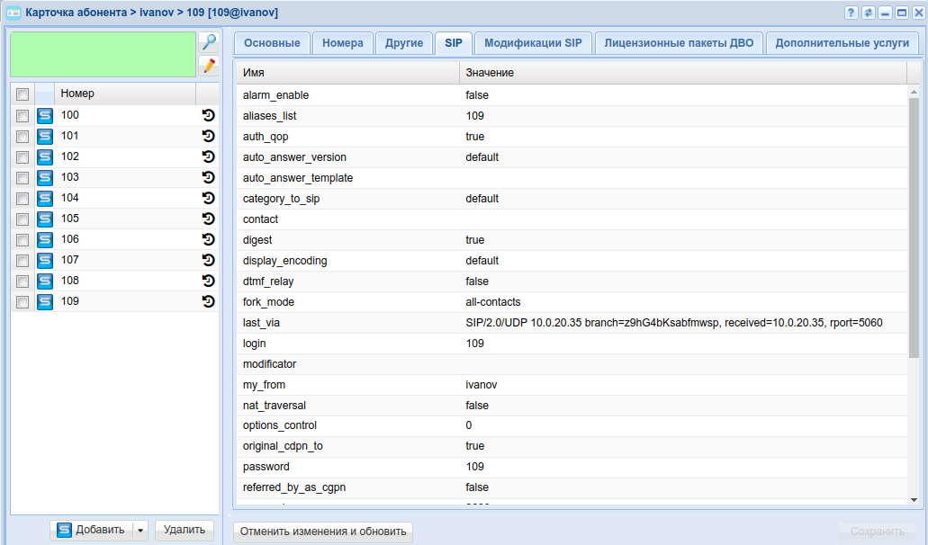Click the scrollbar up arrow
This screenshot has height=545, width=928.
coord(914,92)
